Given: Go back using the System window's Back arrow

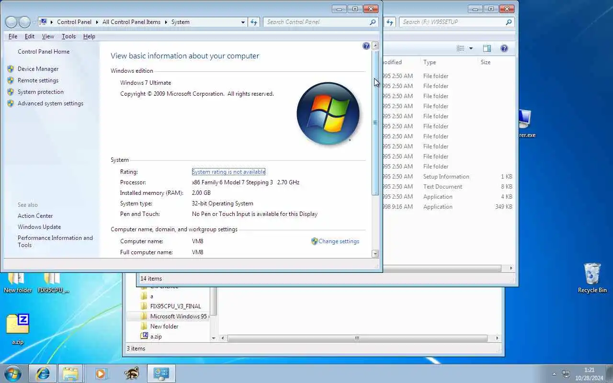Looking at the screenshot, I should 11,22.
